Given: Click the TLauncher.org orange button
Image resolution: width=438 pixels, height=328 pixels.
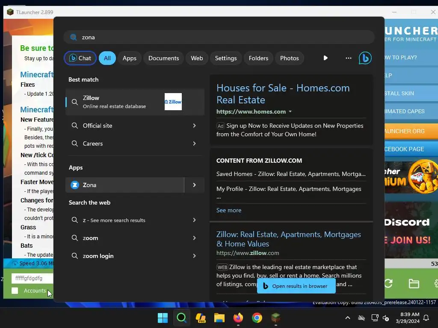Looking at the screenshot, I should coord(411,131).
